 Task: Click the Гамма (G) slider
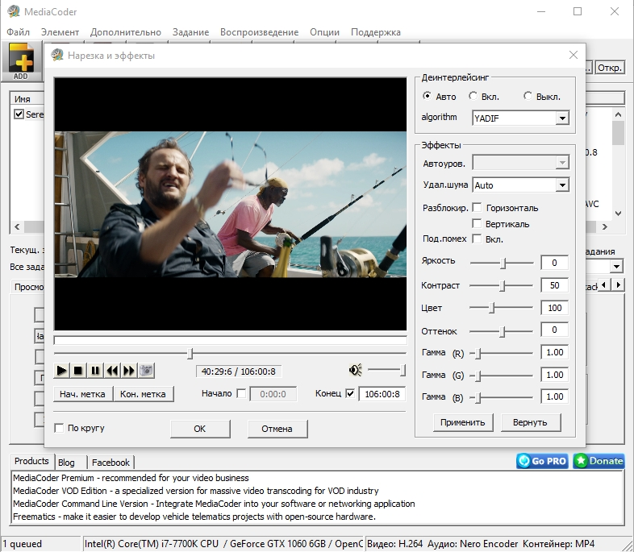(502, 376)
